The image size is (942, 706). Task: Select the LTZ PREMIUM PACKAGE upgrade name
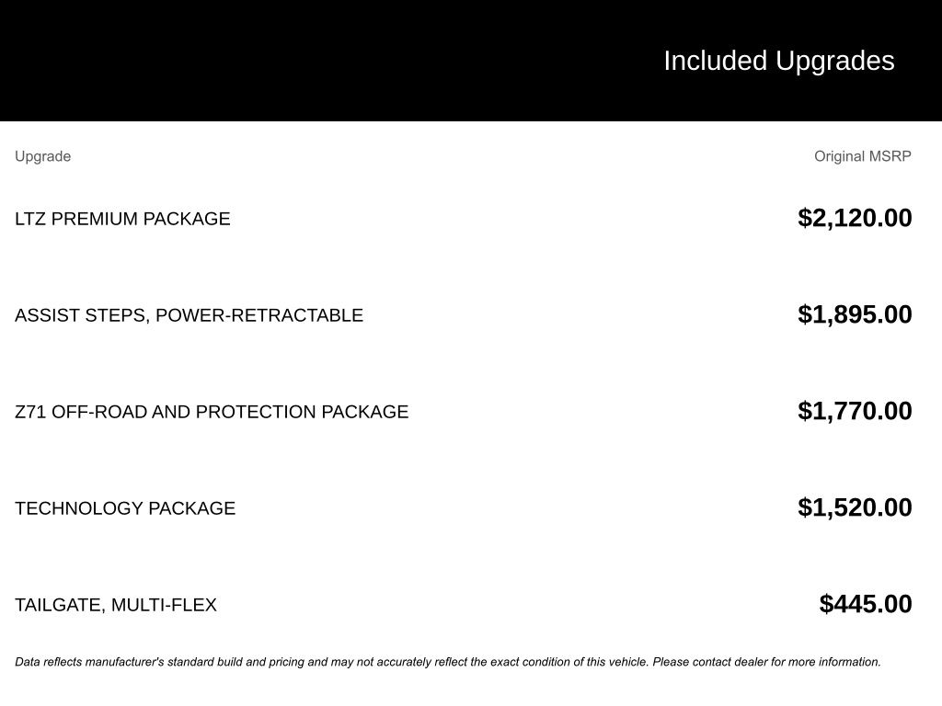(x=122, y=219)
